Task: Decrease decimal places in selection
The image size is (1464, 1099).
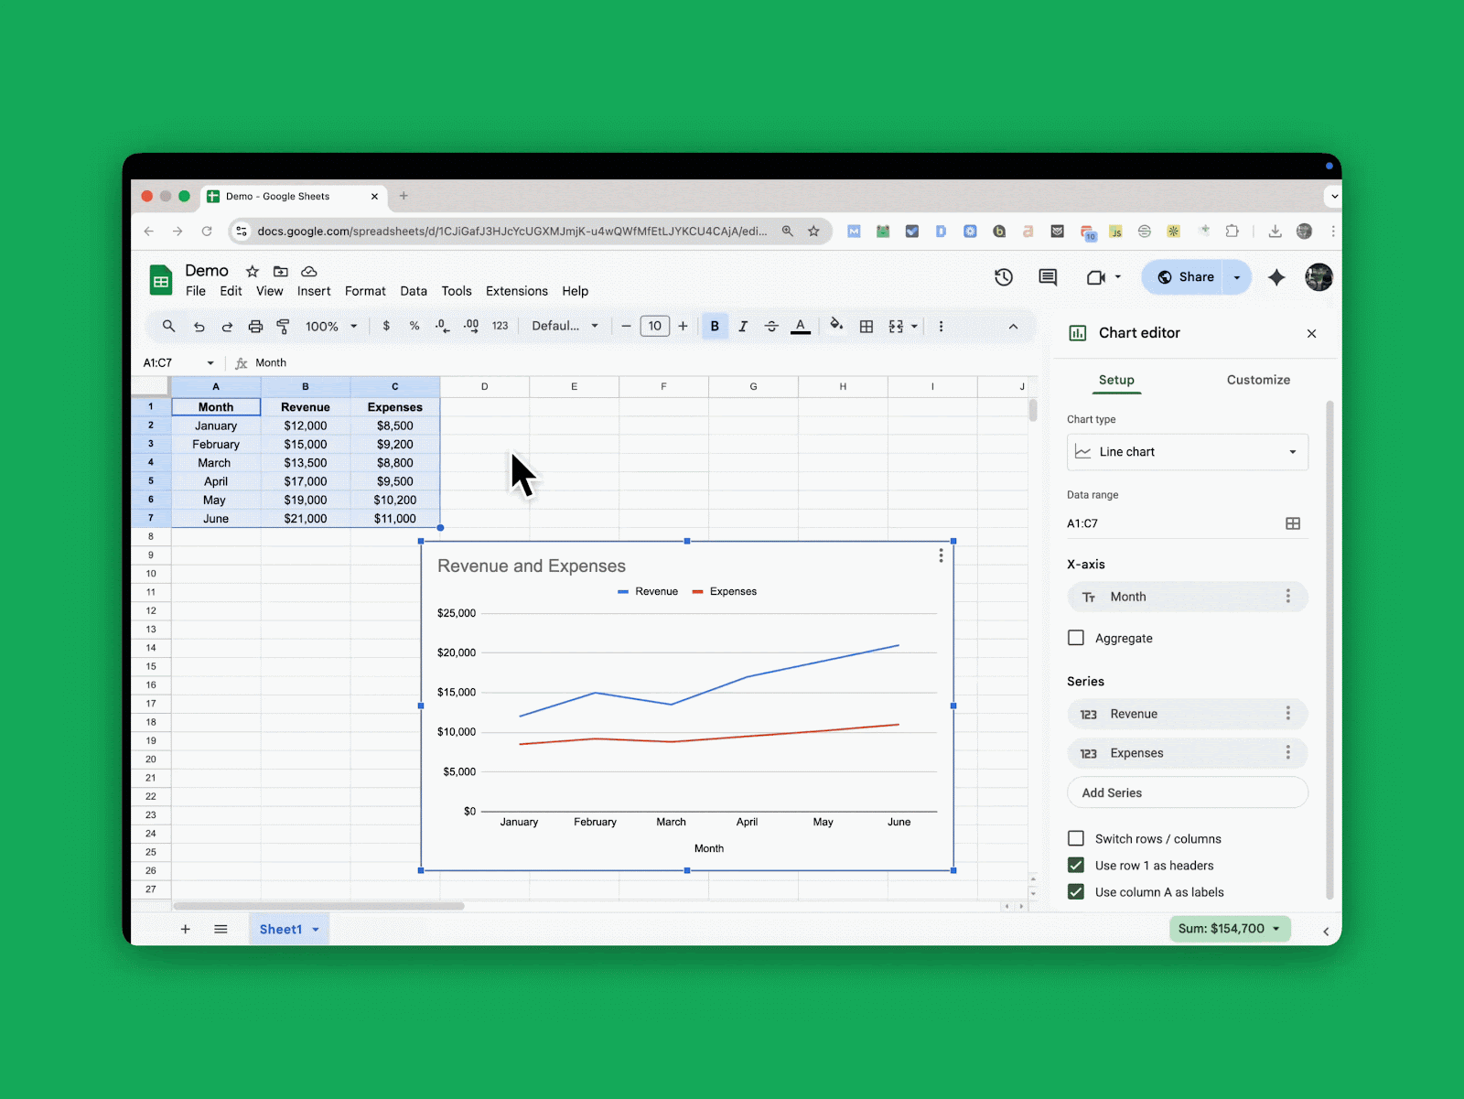Action: pos(441,326)
